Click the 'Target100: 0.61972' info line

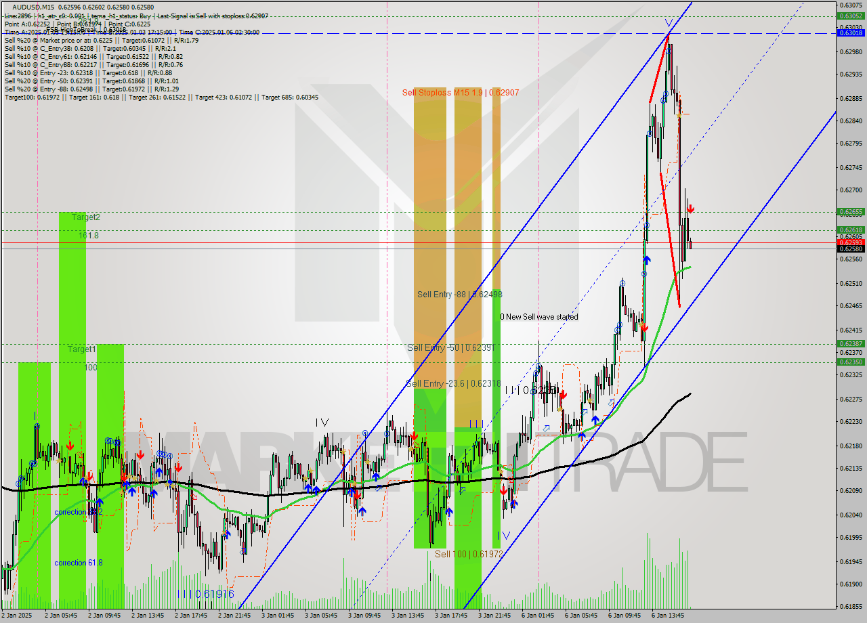161,98
